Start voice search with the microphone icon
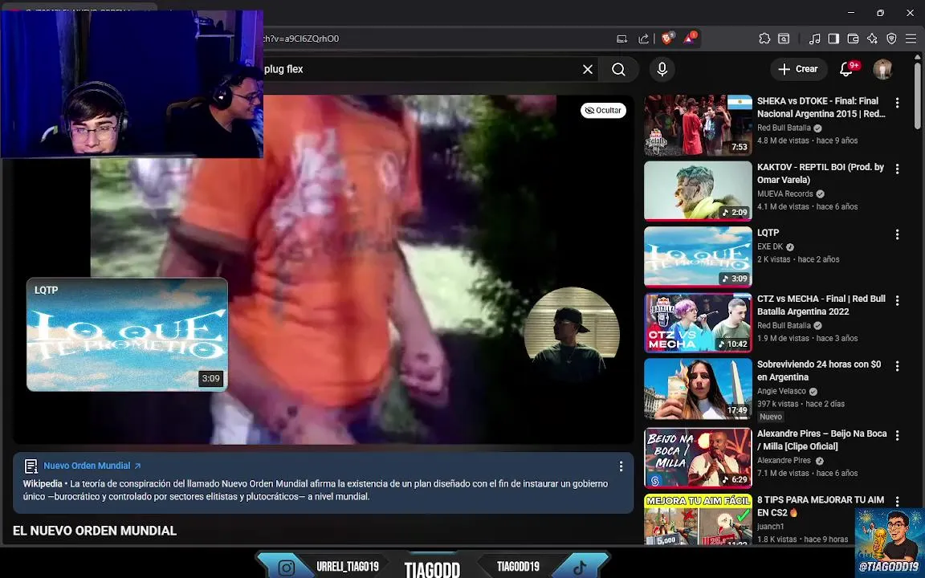Screen dimensions: 925x578 [662, 70]
